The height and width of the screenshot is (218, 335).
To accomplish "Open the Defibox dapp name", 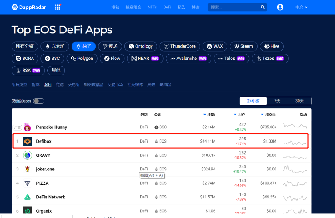I will [44, 141].
